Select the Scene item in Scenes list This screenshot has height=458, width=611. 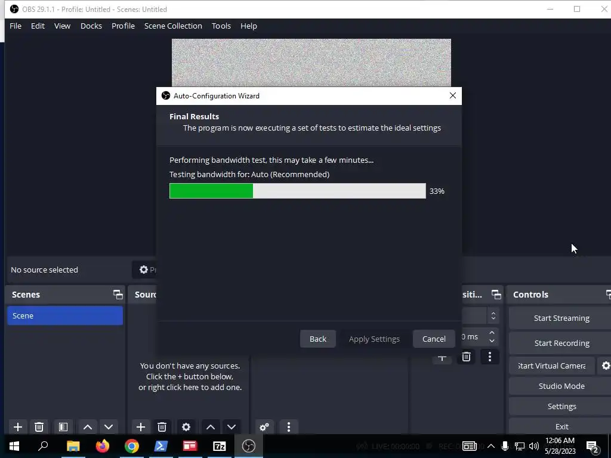(65, 315)
